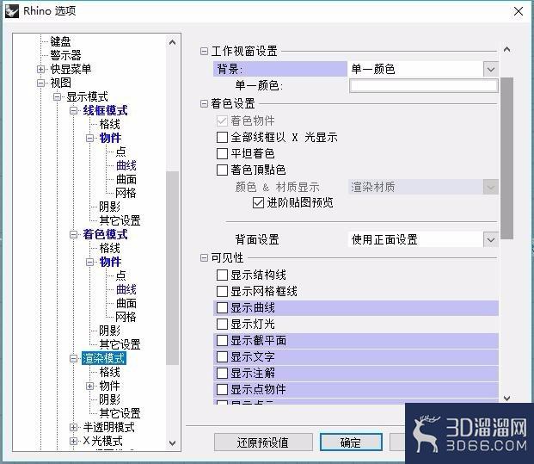Select 警示器 in the options tree
Screen dimensions: 534x464
point(65,55)
